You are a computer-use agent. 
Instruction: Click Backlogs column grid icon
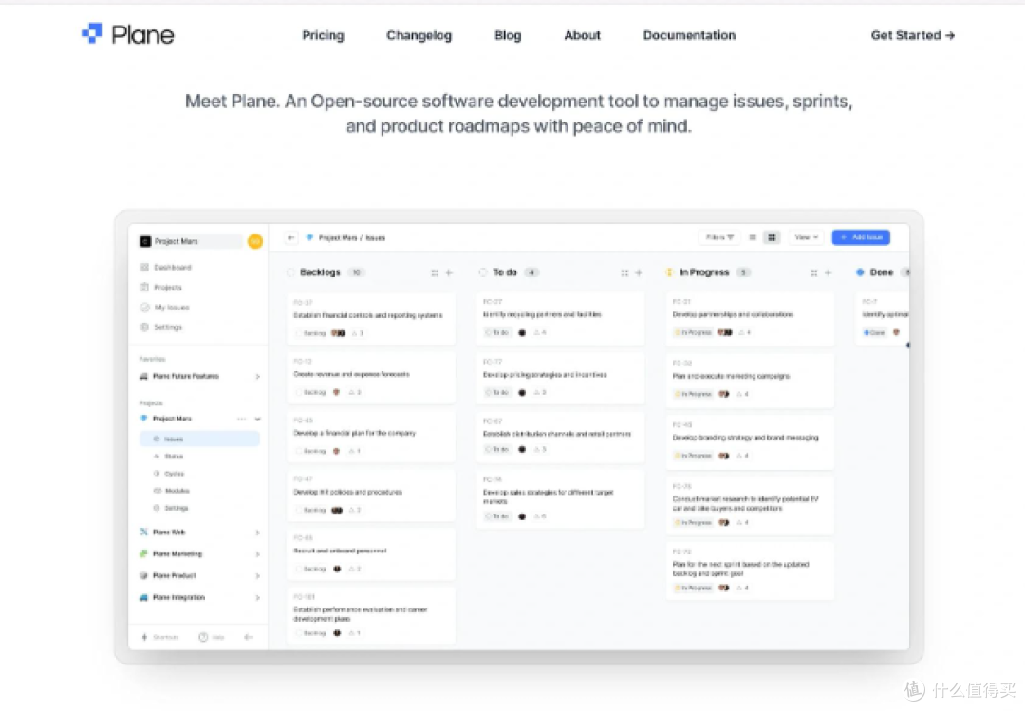point(435,272)
